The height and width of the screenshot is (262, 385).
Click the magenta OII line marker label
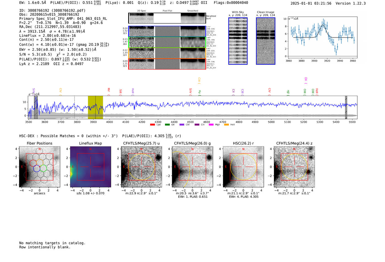tap(306, 80)
